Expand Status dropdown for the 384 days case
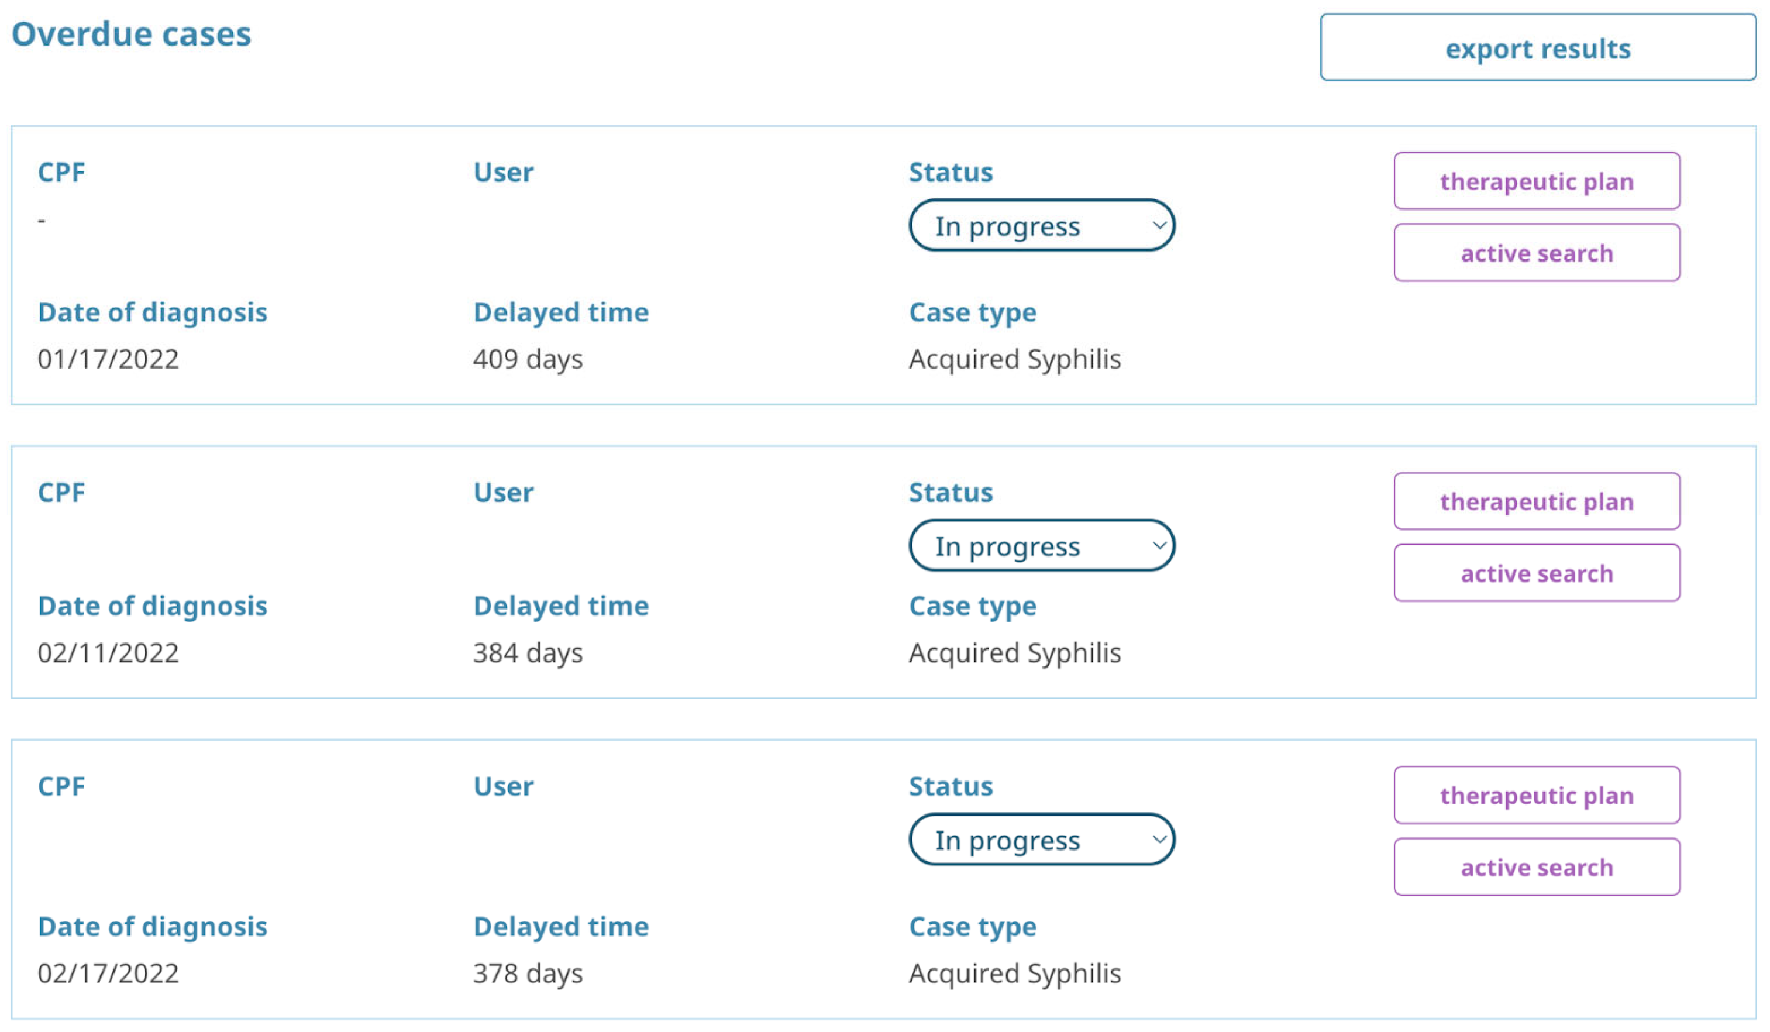The height and width of the screenshot is (1032, 1770). [1041, 546]
